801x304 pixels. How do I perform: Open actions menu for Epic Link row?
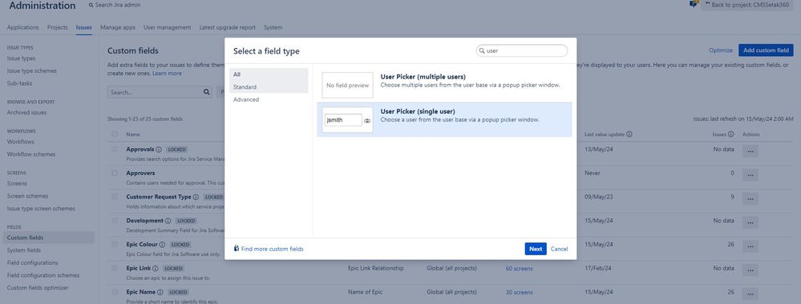[750, 270]
